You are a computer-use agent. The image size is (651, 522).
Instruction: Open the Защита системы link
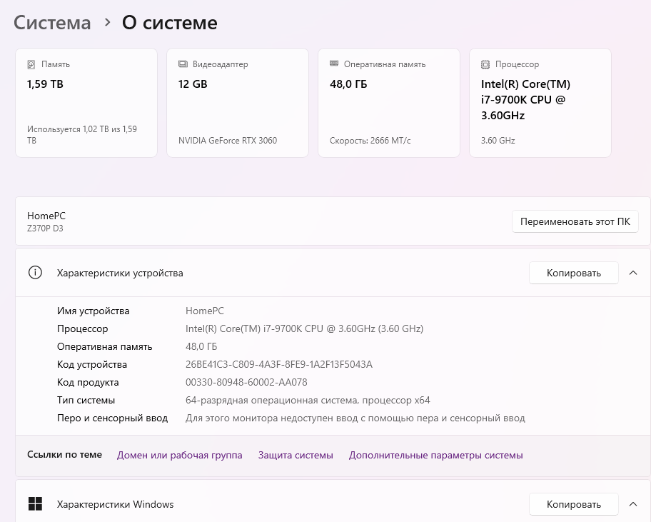click(x=296, y=455)
